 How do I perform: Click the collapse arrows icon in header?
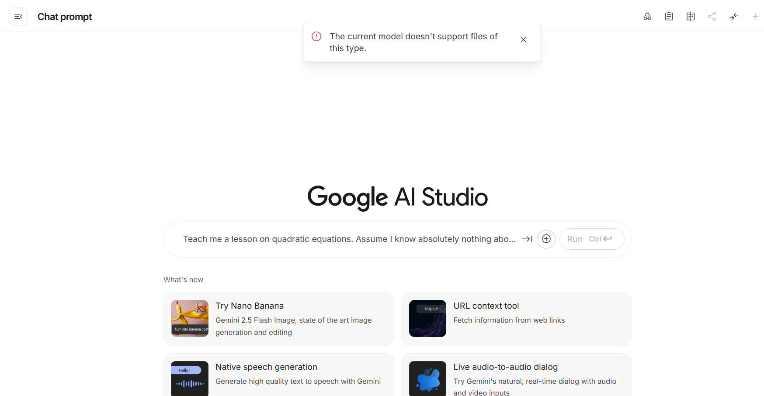pyautogui.click(x=734, y=17)
